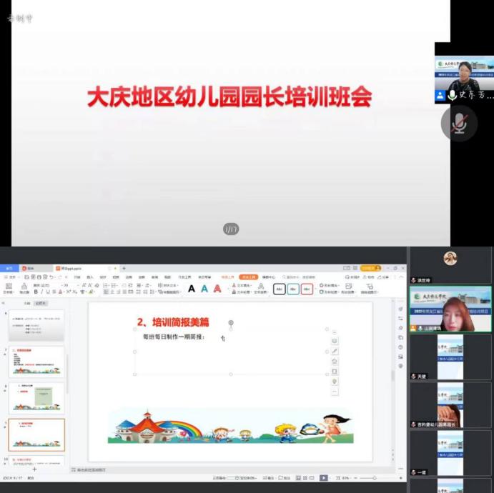494x493 pixels.
Task: Click the muted microphone icon
Action: pyautogui.click(x=459, y=124)
